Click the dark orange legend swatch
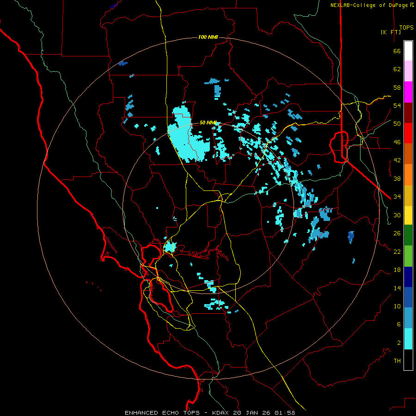This screenshot has width=416, height=416. click(x=408, y=154)
